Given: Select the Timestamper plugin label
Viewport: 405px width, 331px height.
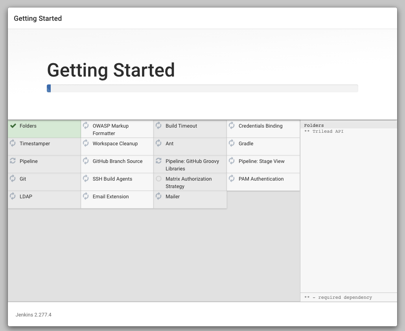Looking at the screenshot, I should pyautogui.click(x=35, y=143).
